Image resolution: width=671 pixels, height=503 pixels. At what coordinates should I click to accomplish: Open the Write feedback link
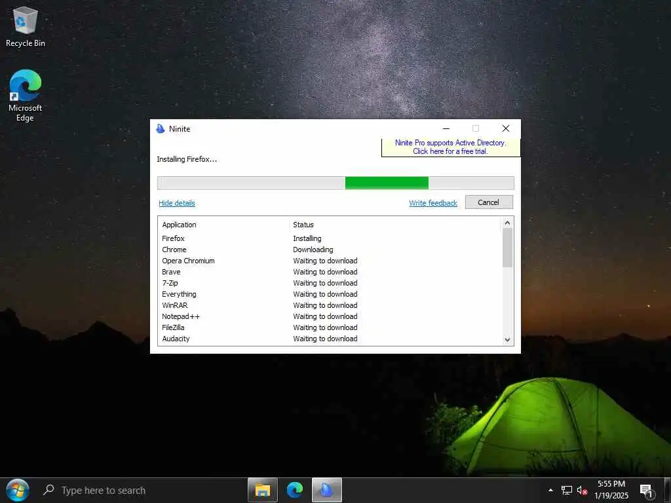[433, 203]
